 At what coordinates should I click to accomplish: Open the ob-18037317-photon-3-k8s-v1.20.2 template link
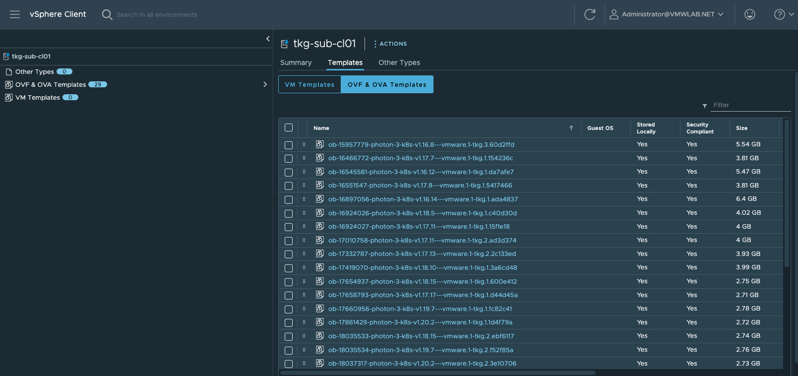(422, 364)
